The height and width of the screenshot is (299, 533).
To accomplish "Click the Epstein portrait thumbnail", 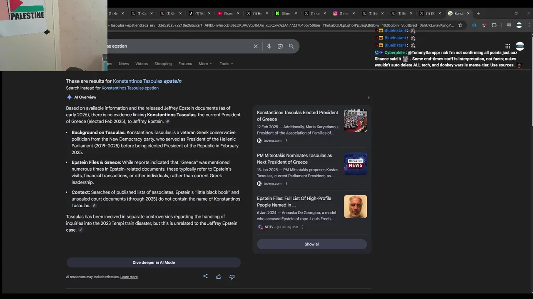I will tap(356, 206).
